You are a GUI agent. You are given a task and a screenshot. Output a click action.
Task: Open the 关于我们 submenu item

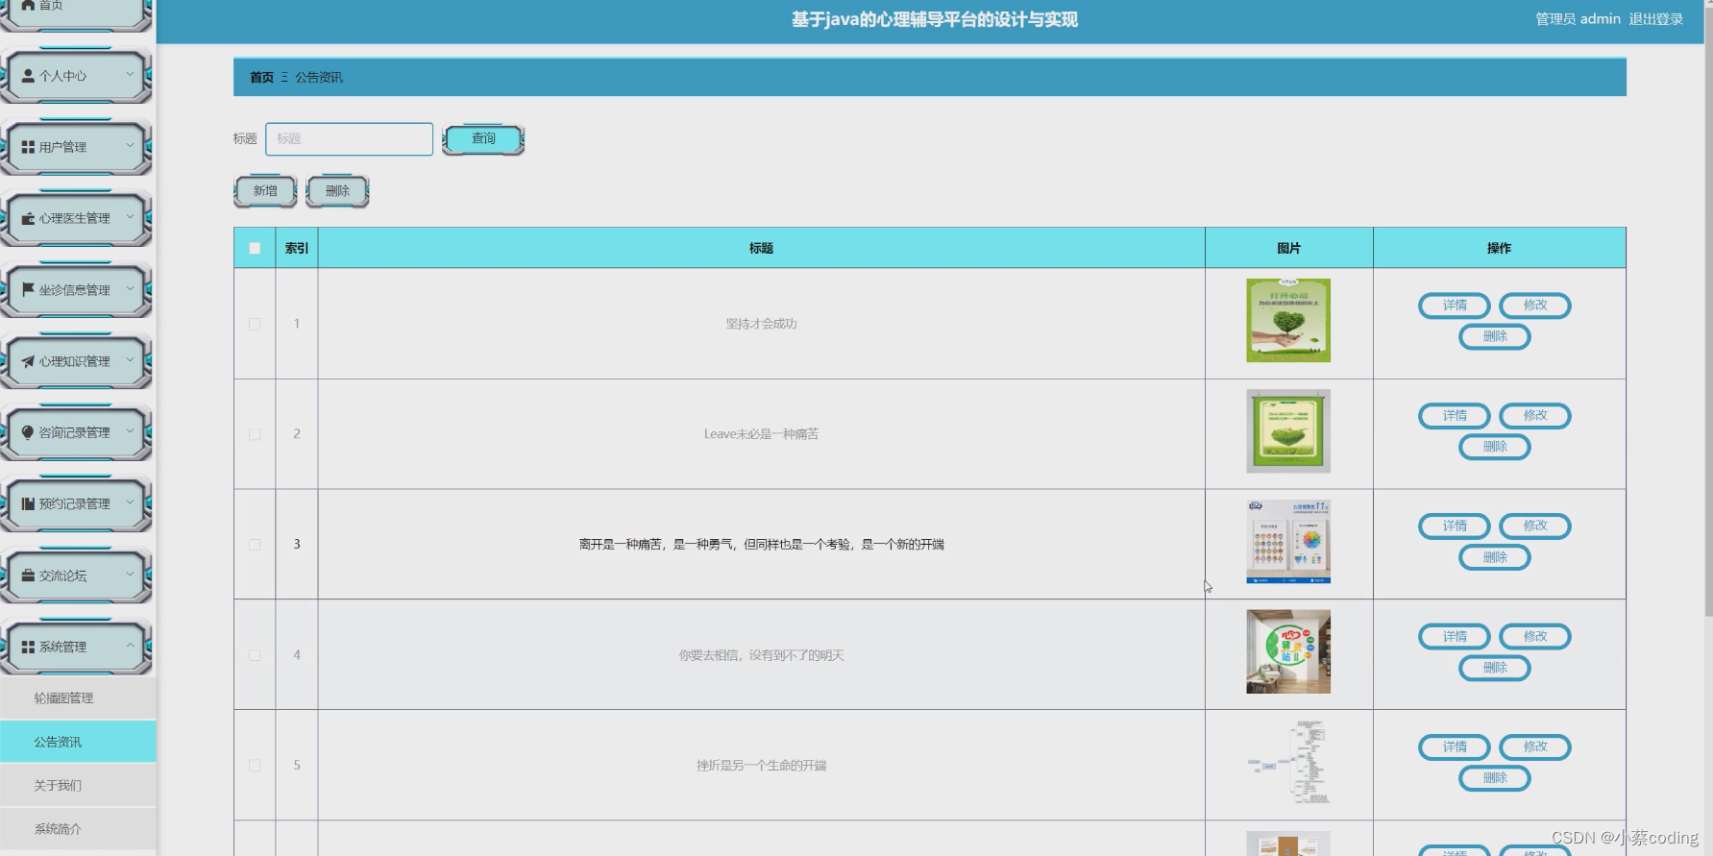[78, 785]
